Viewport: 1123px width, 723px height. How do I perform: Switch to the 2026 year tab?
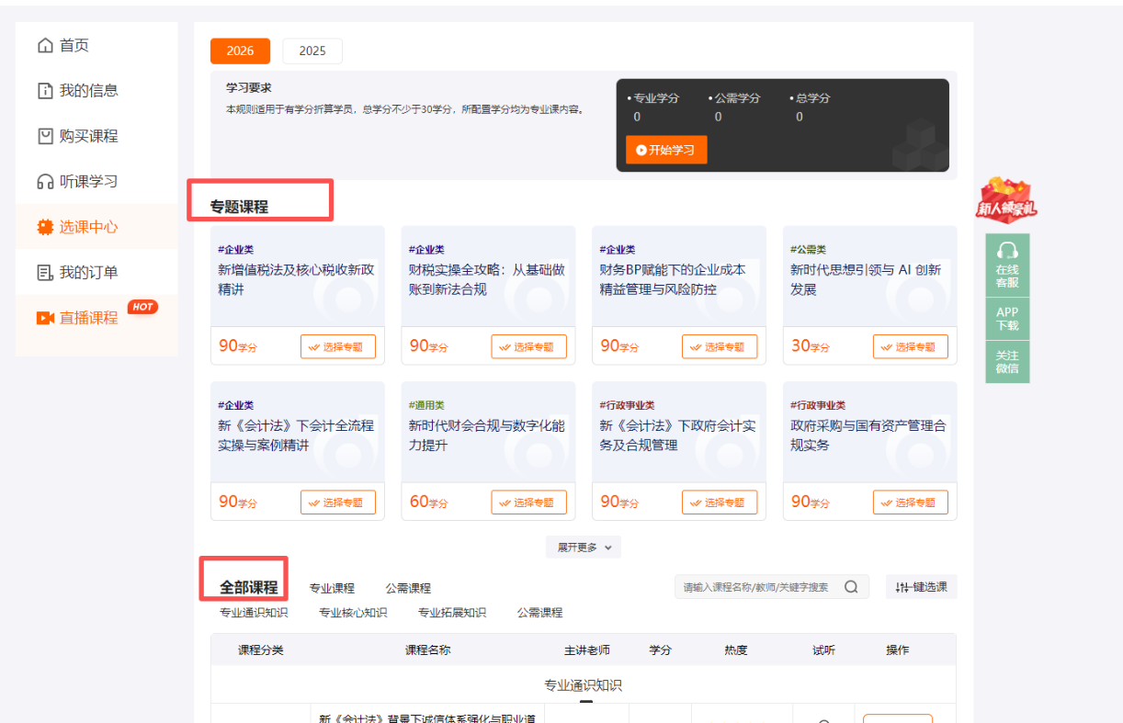pyautogui.click(x=240, y=51)
